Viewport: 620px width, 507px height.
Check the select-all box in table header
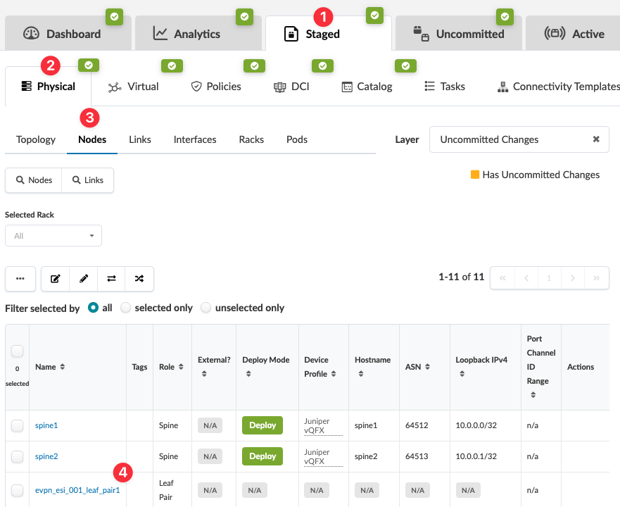[x=18, y=351]
